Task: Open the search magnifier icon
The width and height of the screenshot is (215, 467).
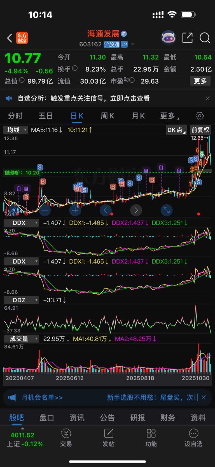Action: click(205, 38)
